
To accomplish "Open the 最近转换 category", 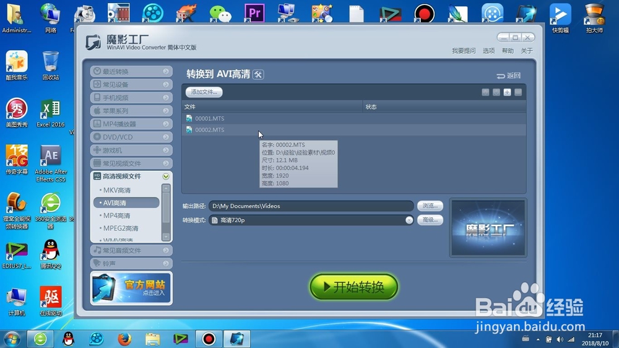I will click(x=131, y=71).
